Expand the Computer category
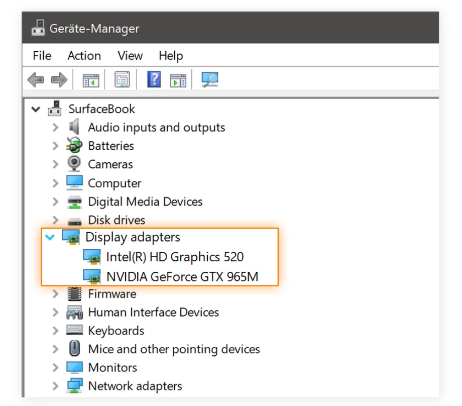Screen dimensions: 462x406 pyautogui.click(x=55, y=183)
